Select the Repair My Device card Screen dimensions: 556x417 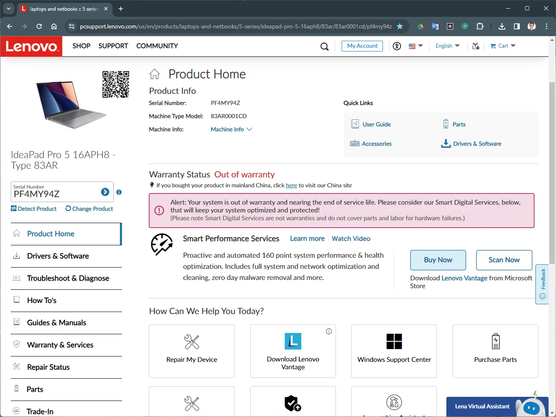[x=192, y=351]
